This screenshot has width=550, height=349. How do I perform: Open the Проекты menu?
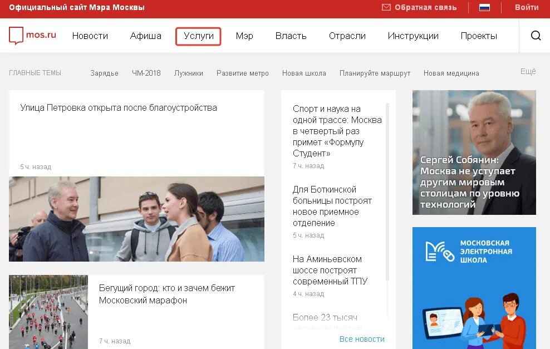(479, 36)
